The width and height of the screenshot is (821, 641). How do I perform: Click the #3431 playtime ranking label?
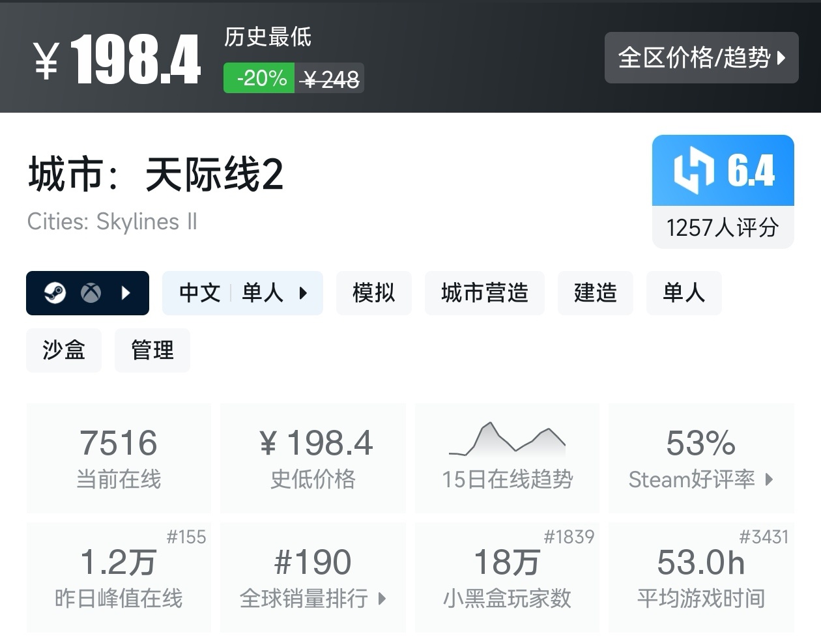[x=764, y=537]
